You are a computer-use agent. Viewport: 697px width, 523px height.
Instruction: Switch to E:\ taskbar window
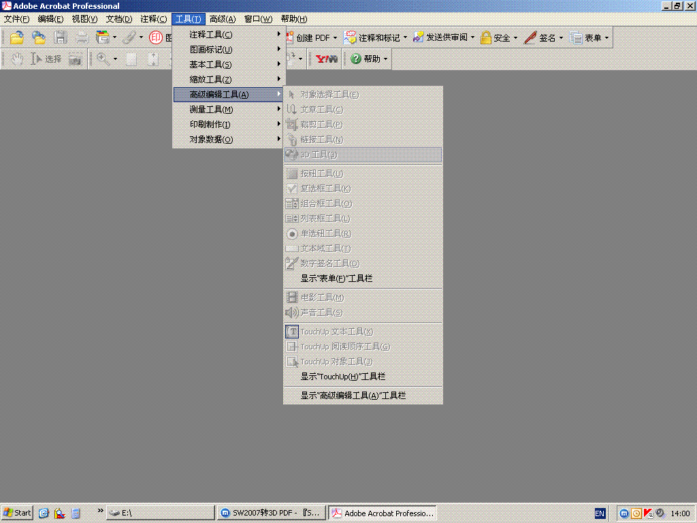coord(161,513)
